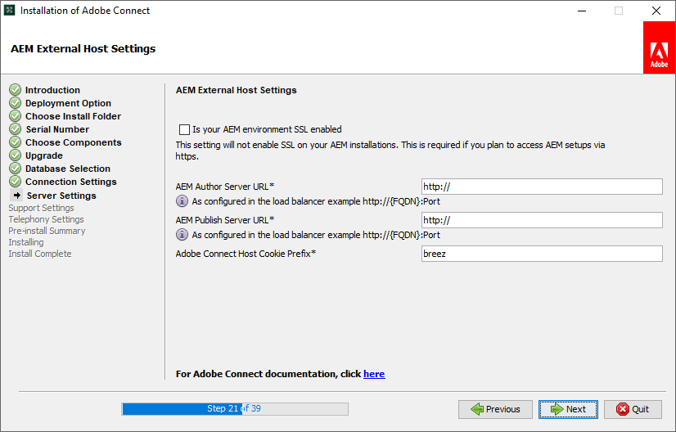This screenshot has width=676, height=432.
Task: Click the Step 21 of 39 progress bar
Action: coord(235,409)
